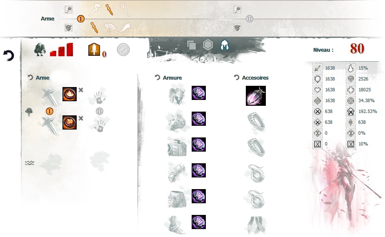Adjust the red level bars indicator
This screenshot has height=237, width=385.
tap(61, 50)
